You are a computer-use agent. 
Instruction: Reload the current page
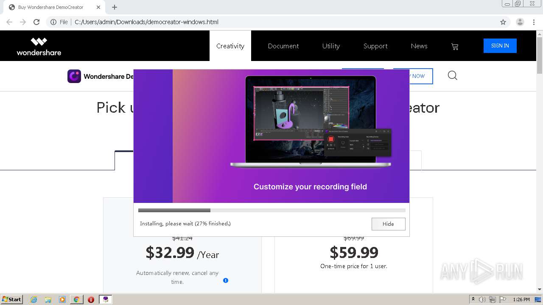(x=36, y=22)
